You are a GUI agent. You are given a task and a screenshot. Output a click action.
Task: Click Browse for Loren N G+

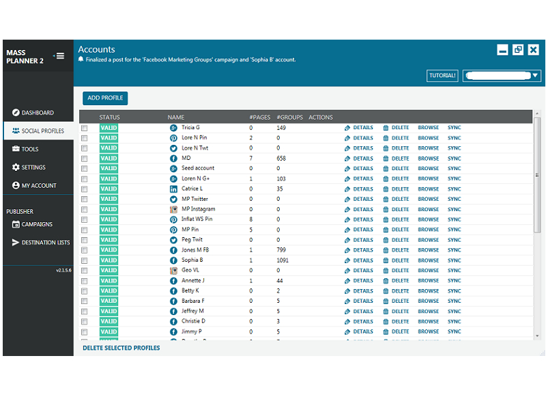click(x=429, y=179)
